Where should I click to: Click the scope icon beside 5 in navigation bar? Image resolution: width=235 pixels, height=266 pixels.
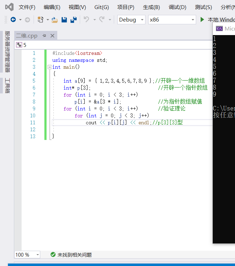point(19,45)
